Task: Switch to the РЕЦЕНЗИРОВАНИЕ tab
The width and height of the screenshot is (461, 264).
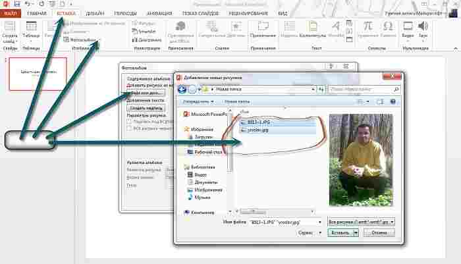Action: click(248, 14)
